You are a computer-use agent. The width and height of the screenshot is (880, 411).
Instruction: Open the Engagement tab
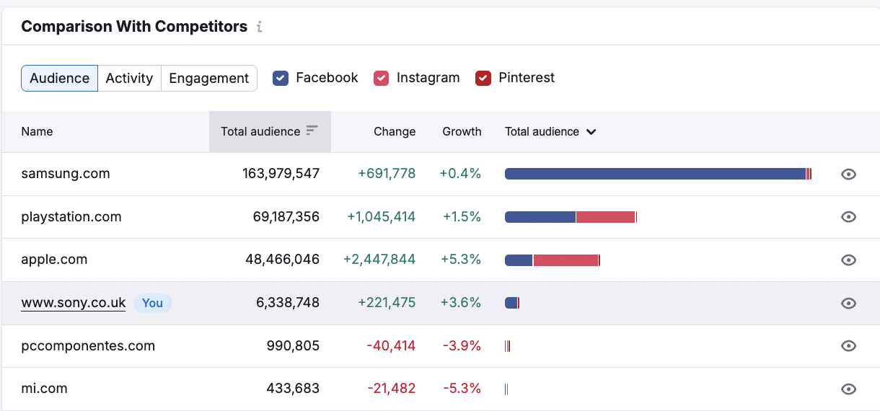[x=208, y=78]
